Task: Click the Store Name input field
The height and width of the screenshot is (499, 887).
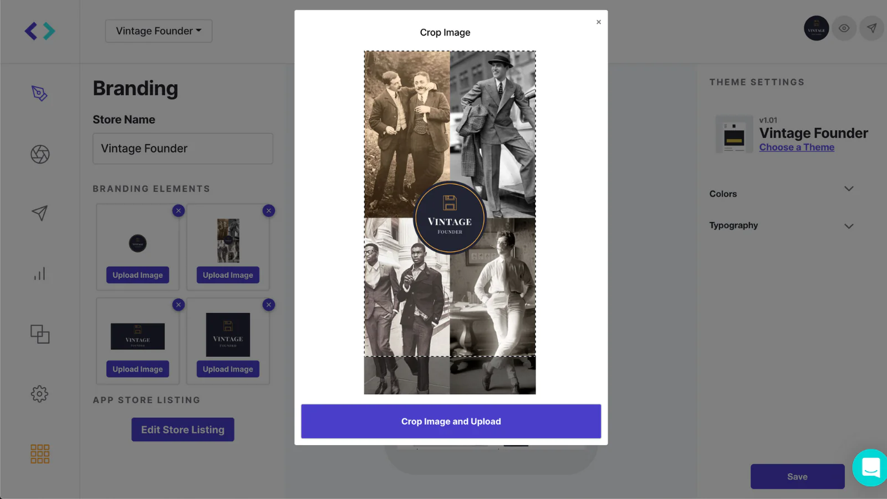Action: point(183,149)
